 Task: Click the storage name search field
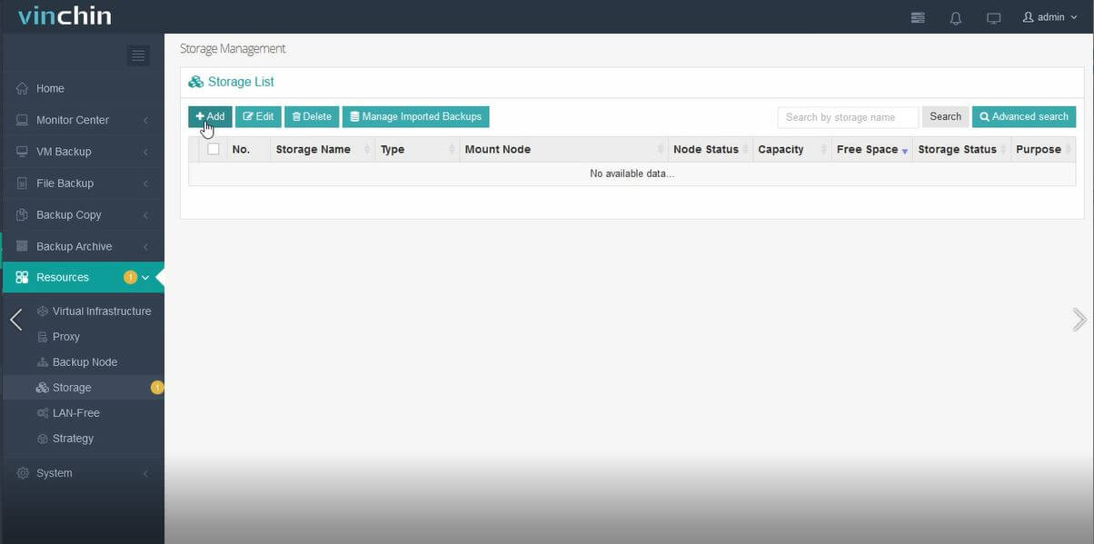[x=846, y=116]
